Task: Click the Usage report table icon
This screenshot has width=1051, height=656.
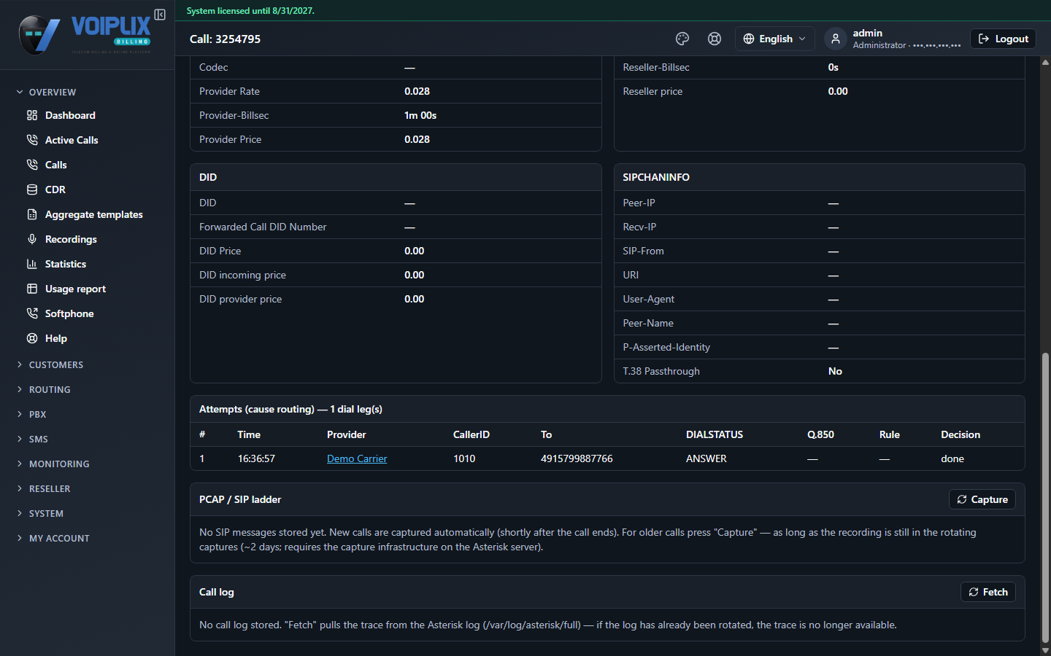Action: click(32, 289)
